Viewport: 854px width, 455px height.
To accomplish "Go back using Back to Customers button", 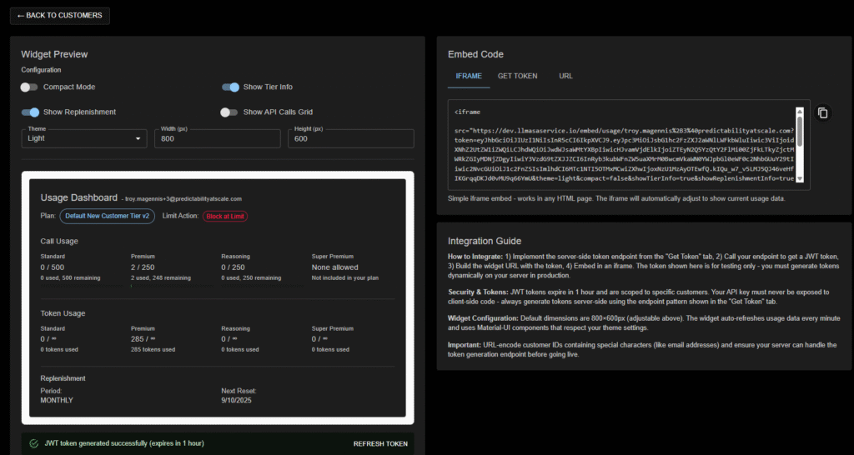I will [59, 15].
